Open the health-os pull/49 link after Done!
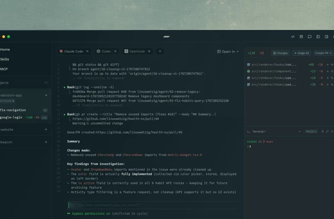This screenshot has height=219, width=334. 139,132
